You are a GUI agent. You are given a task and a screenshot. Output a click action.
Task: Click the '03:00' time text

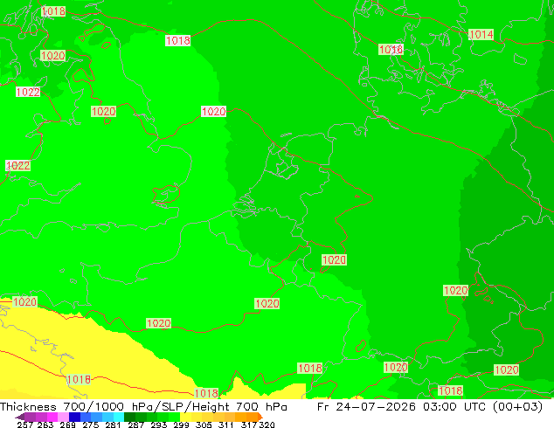click(x=440, y=407)
